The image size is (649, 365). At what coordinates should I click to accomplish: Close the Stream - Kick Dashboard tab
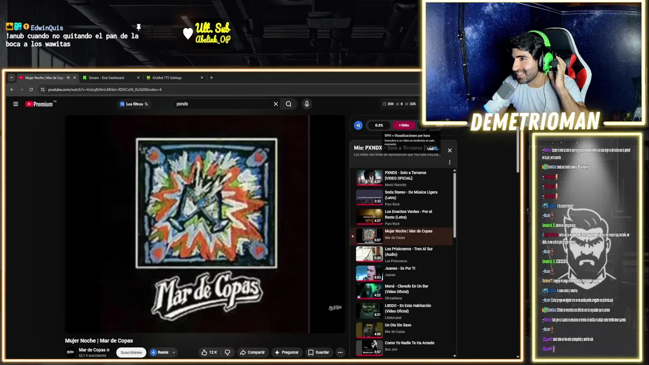pyautogui.click(x=138, y=78)
